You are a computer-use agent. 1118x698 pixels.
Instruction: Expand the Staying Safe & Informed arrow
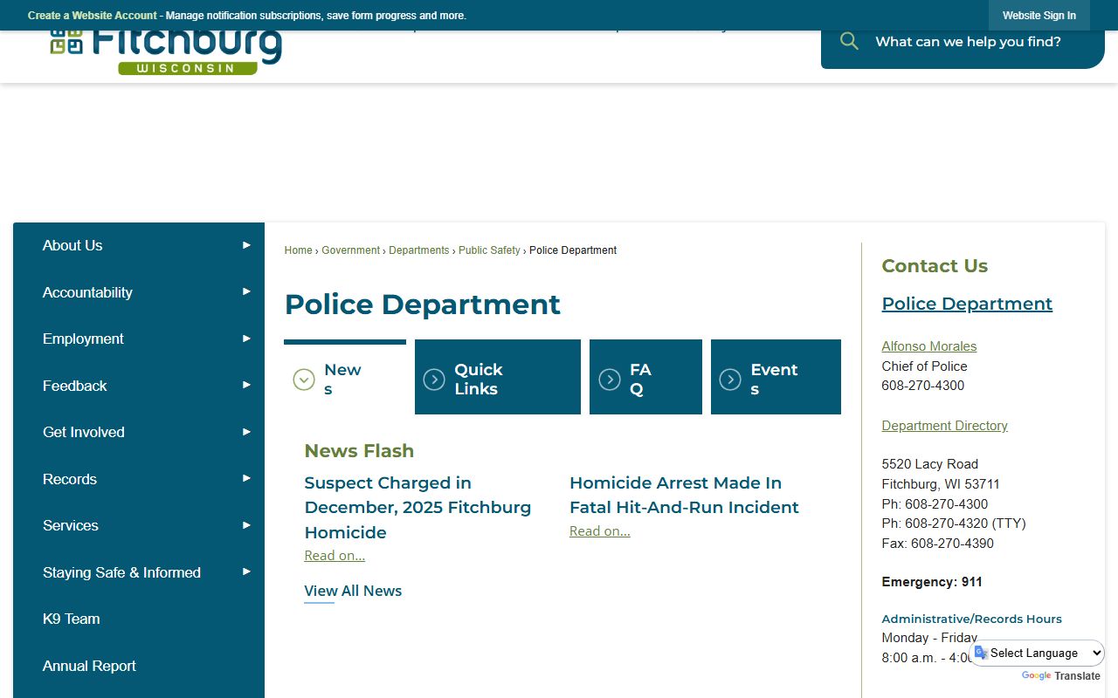(246, 572)
